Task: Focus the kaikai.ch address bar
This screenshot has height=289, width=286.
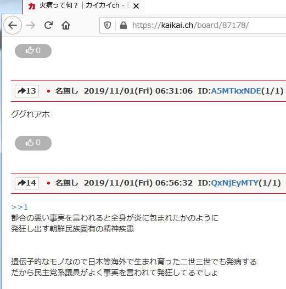Action: click(x=192, y=25)
